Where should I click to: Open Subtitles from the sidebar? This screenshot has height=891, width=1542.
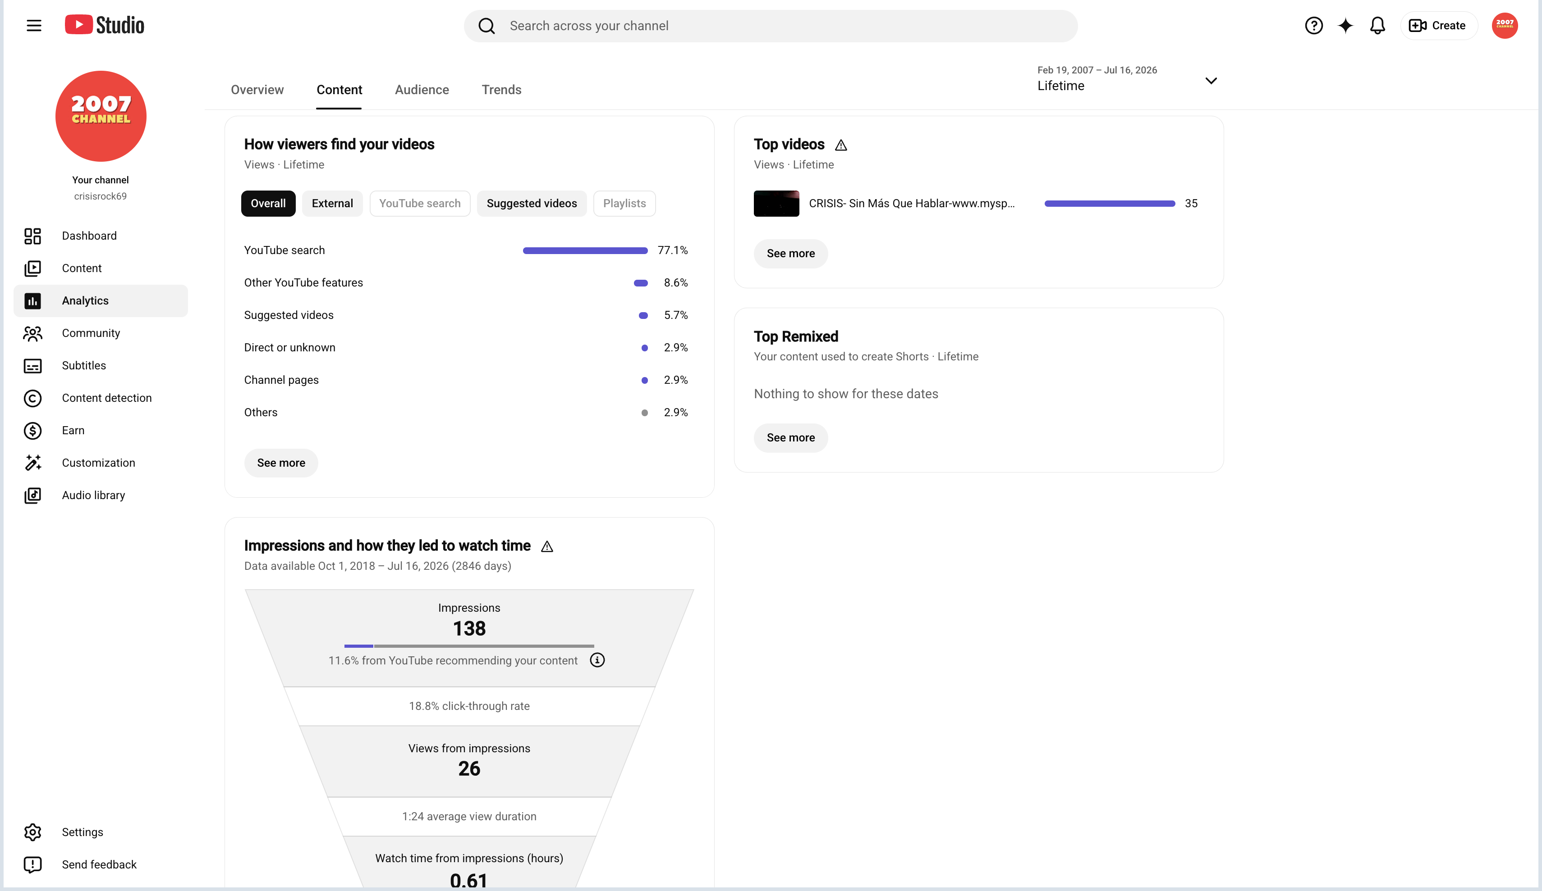[101, 366]
